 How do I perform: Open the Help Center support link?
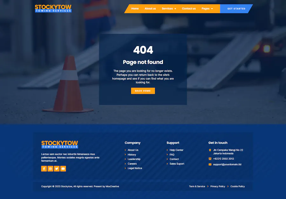[176, 150]
